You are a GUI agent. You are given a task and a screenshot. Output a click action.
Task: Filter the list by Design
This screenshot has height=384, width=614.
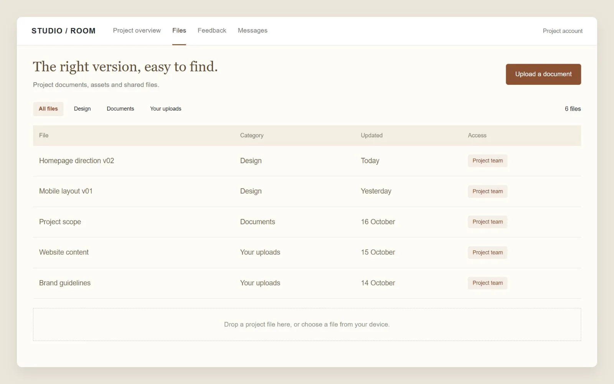(83, 109)
